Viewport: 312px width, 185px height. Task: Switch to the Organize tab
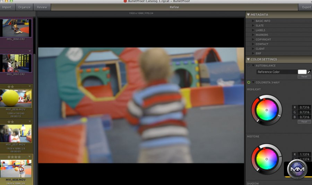click(x=24, y=7)
